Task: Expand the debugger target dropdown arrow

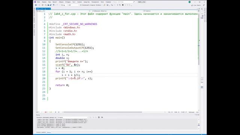Action: point(102,5)
